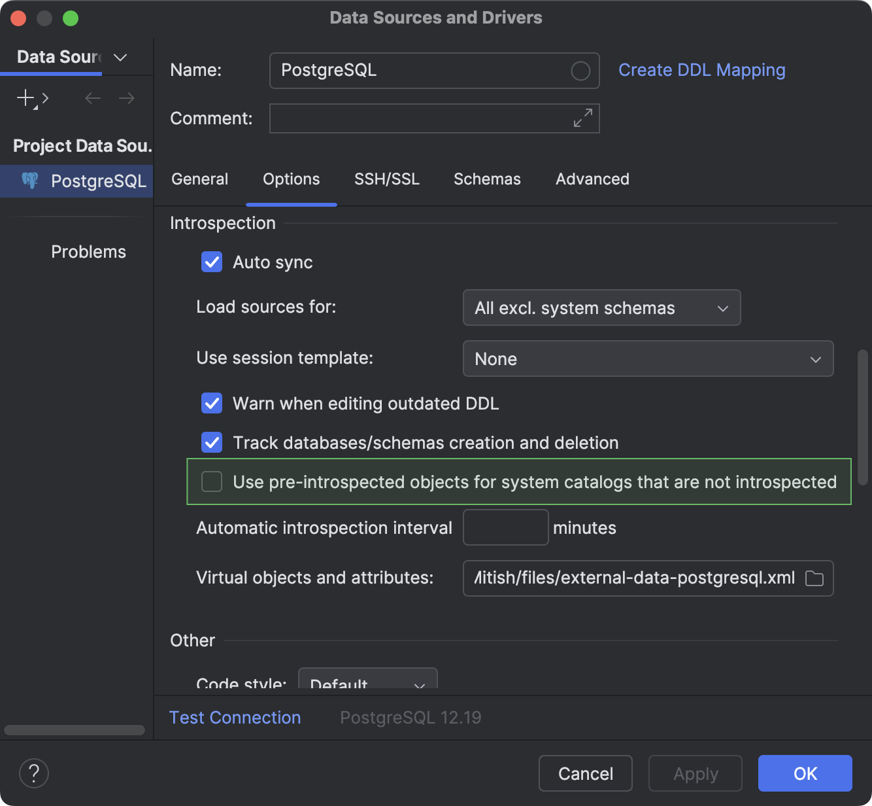This screenshot has width=872, height=806.
Task: Expand the Use session template dropdown
Action: click(x=648, y=359)
